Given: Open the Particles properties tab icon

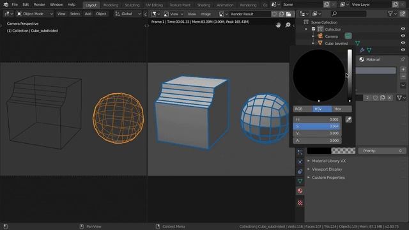Looking at the screenshot, I should pyautogui.click(x=300, y=152).
